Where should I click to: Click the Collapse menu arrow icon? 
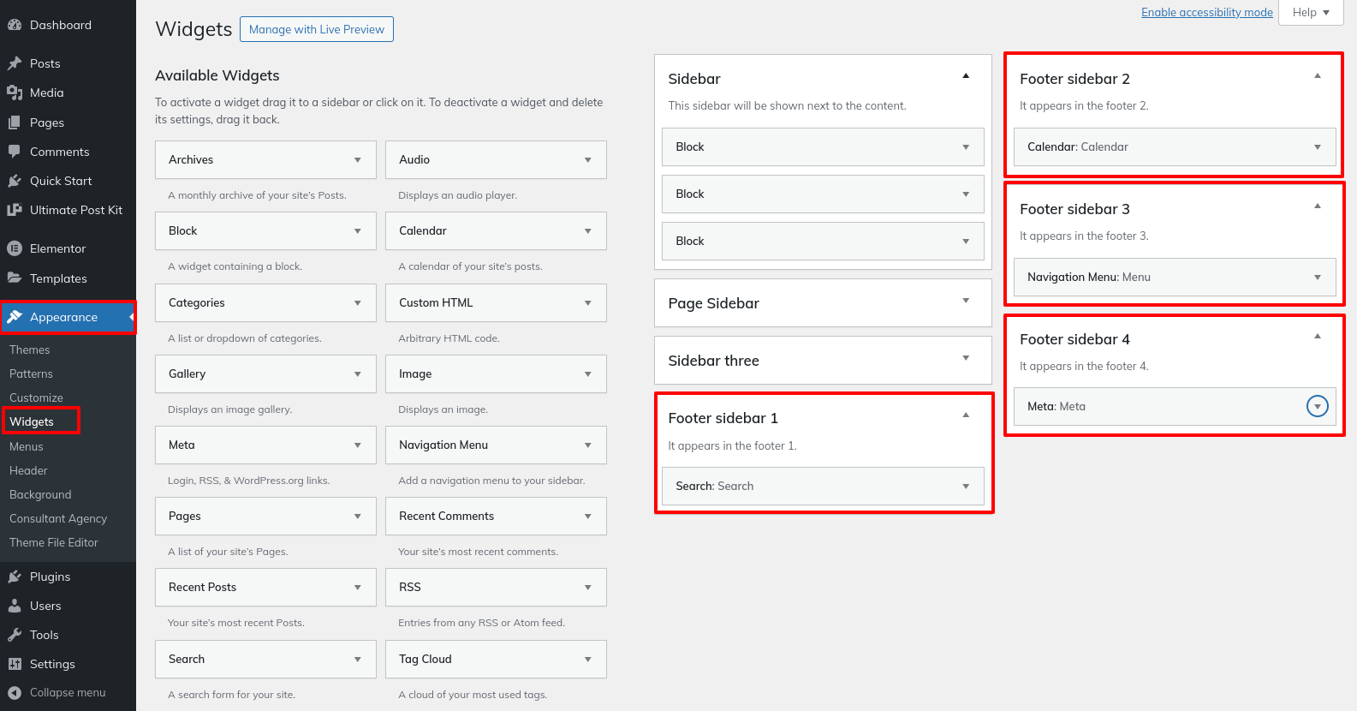tap(14, 692)
